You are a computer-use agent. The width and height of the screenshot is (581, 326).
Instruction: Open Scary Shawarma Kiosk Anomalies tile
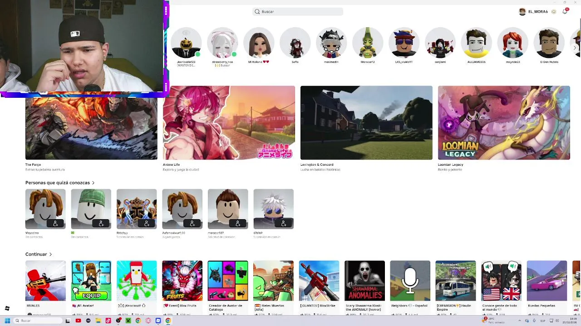364,281
